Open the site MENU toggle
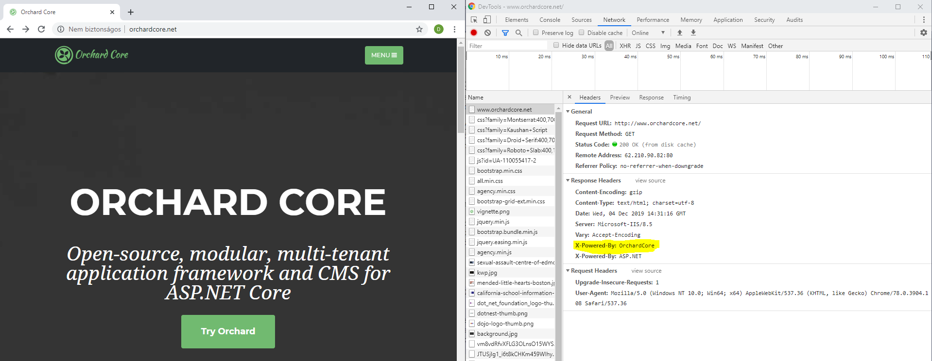Screen dimensions: 932x361 pyautogui.click(x=384, y=55)
